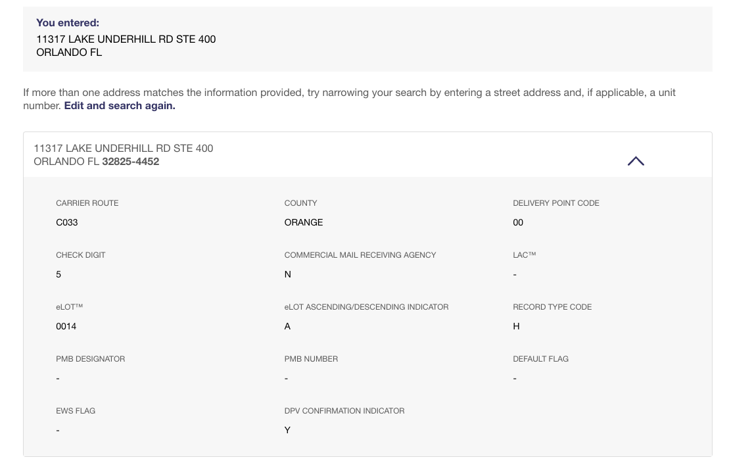The height and width of the screenshot is (476, 752).
Task: Click the DPV confirmation indicator value Y
Action: [x=287, y=430]
